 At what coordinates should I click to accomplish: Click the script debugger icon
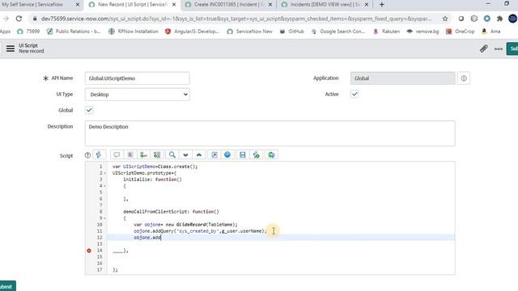tap(256, 154)
